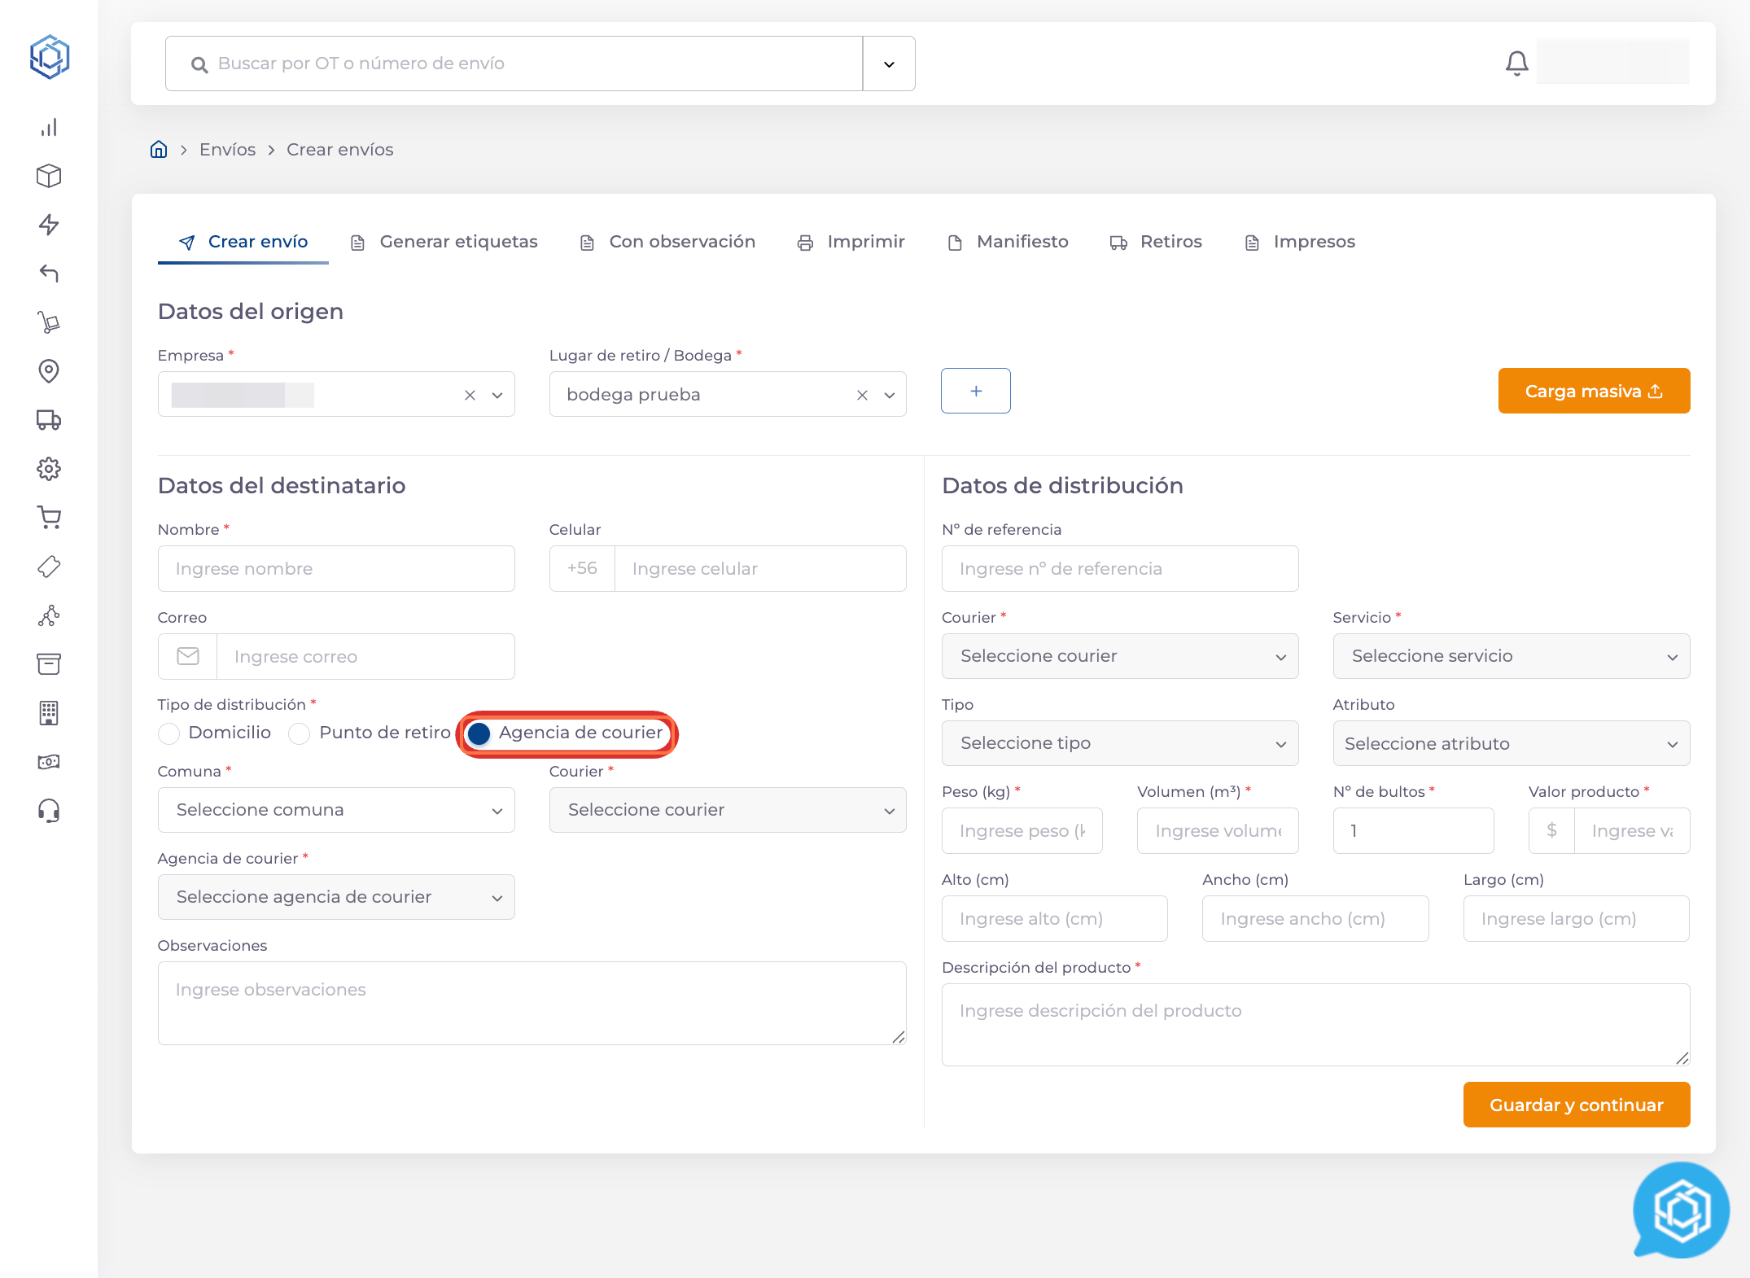
Task: Open the Seleccione servicio dropdown
Action: (1511, 656)
